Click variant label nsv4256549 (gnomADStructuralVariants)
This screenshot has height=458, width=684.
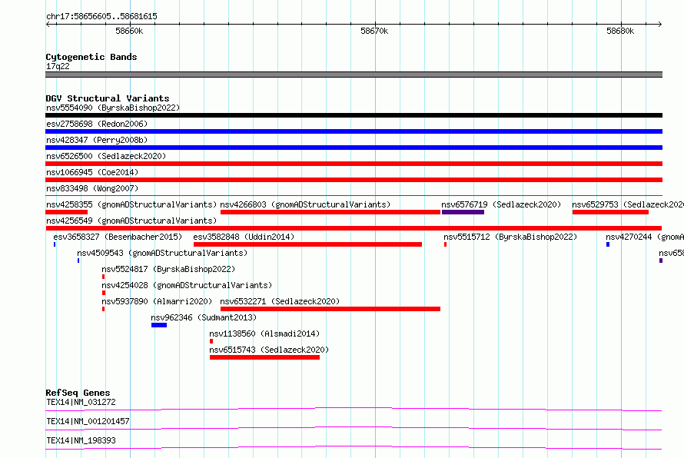tap(131, 221)
